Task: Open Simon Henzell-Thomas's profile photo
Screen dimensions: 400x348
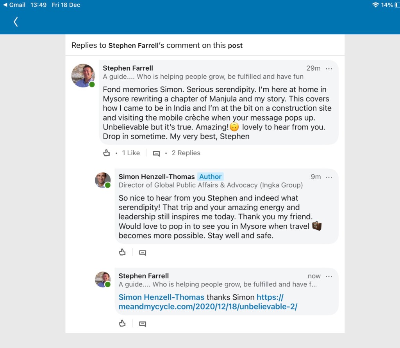Action: coord(103,180)
